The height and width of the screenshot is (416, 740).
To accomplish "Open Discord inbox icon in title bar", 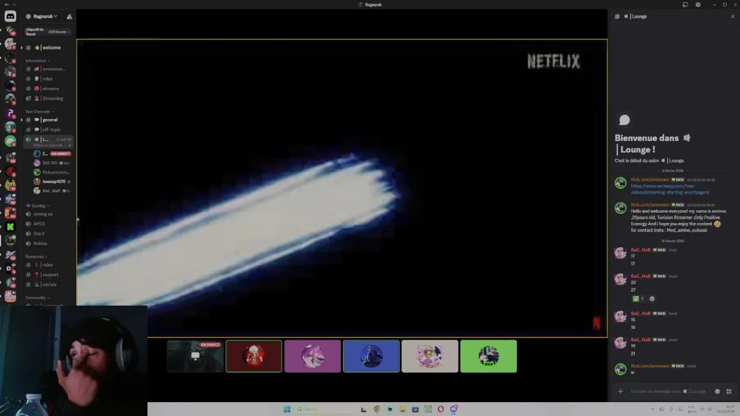I will pos(685,5).
